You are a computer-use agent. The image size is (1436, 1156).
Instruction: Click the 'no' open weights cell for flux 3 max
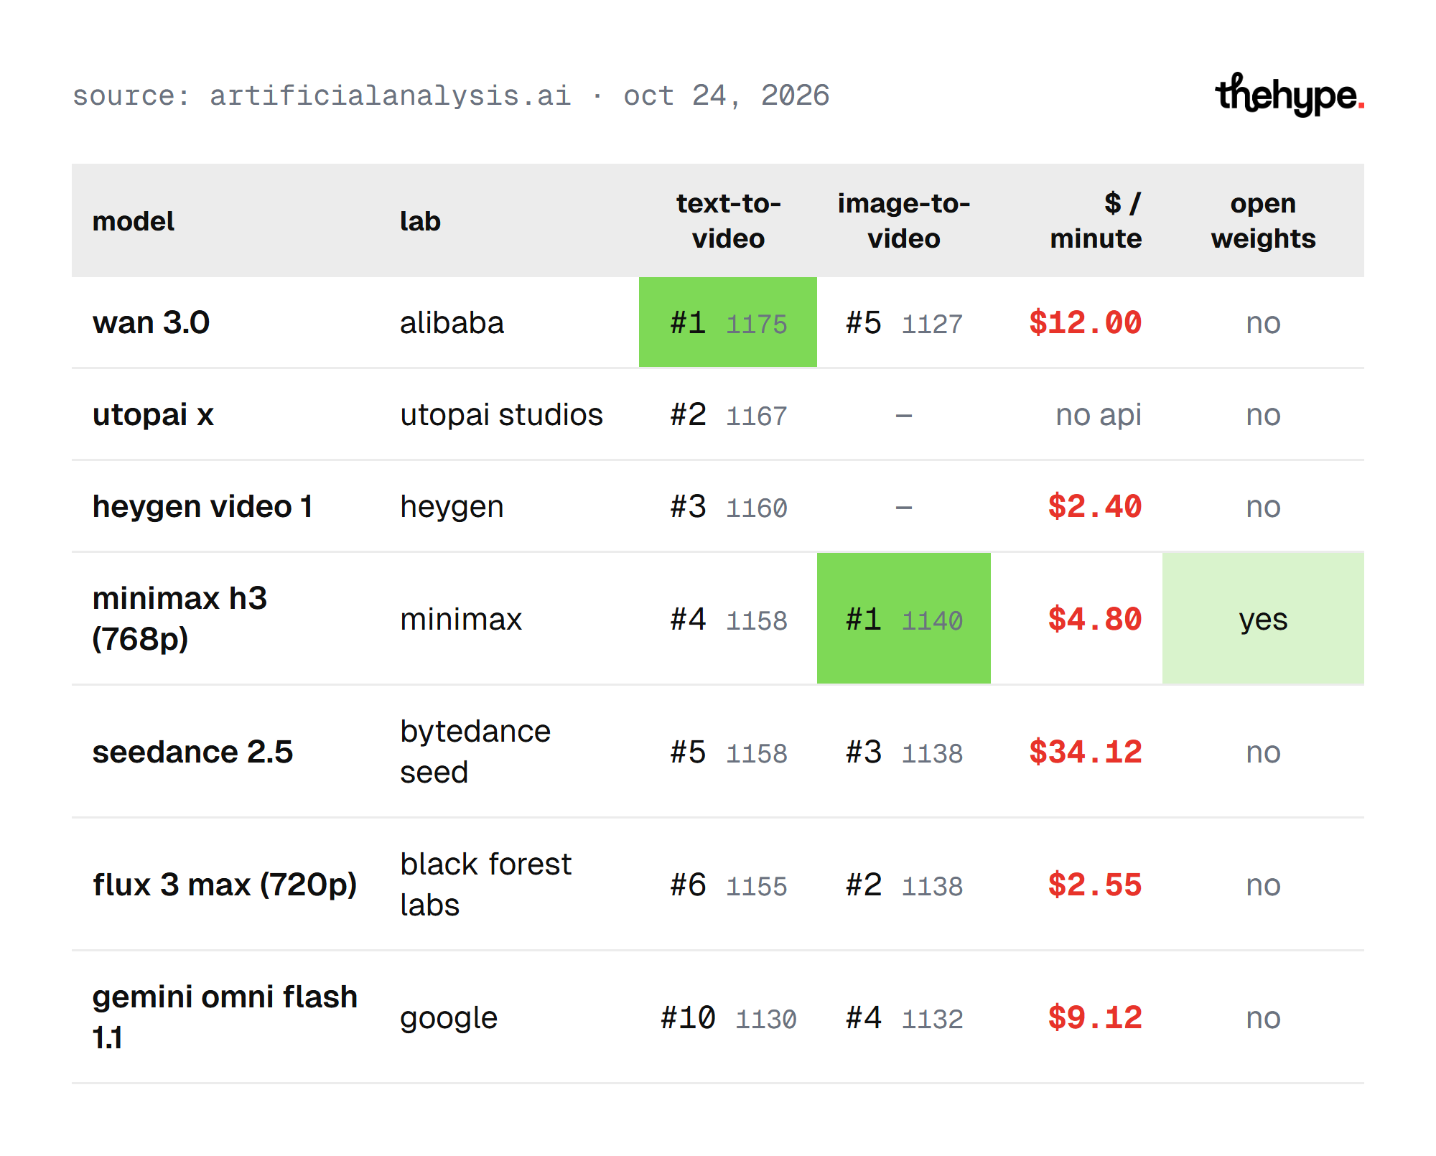(1264, 885)
